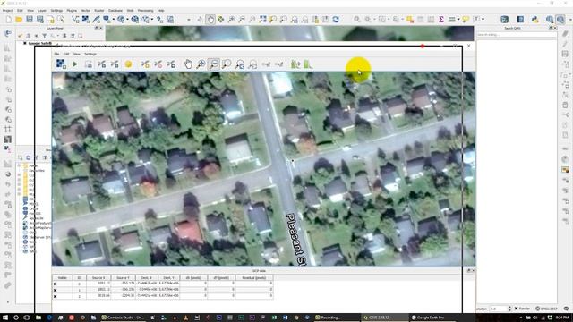
Task: Select Georeferencer zoom in magnifier
Action: (x=201, y=64)
